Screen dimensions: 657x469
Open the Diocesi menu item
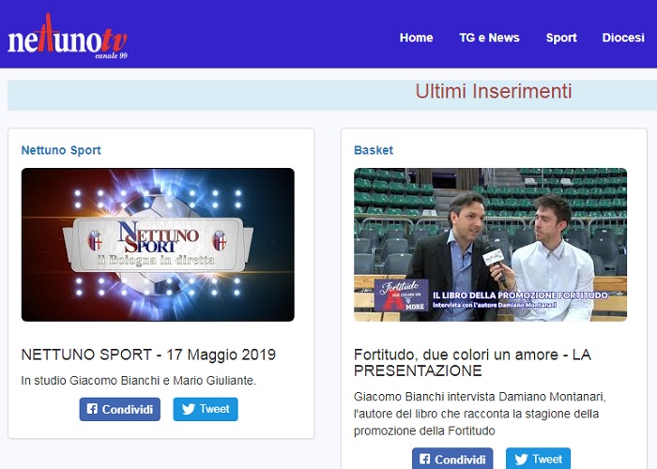623,38
